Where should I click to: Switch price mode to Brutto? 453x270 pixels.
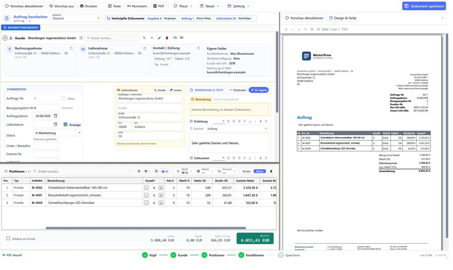coord(247,171)
